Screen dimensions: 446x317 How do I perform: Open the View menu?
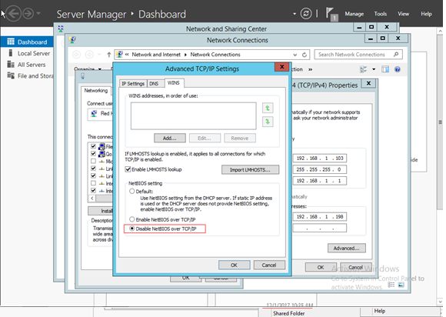point(404,14)
